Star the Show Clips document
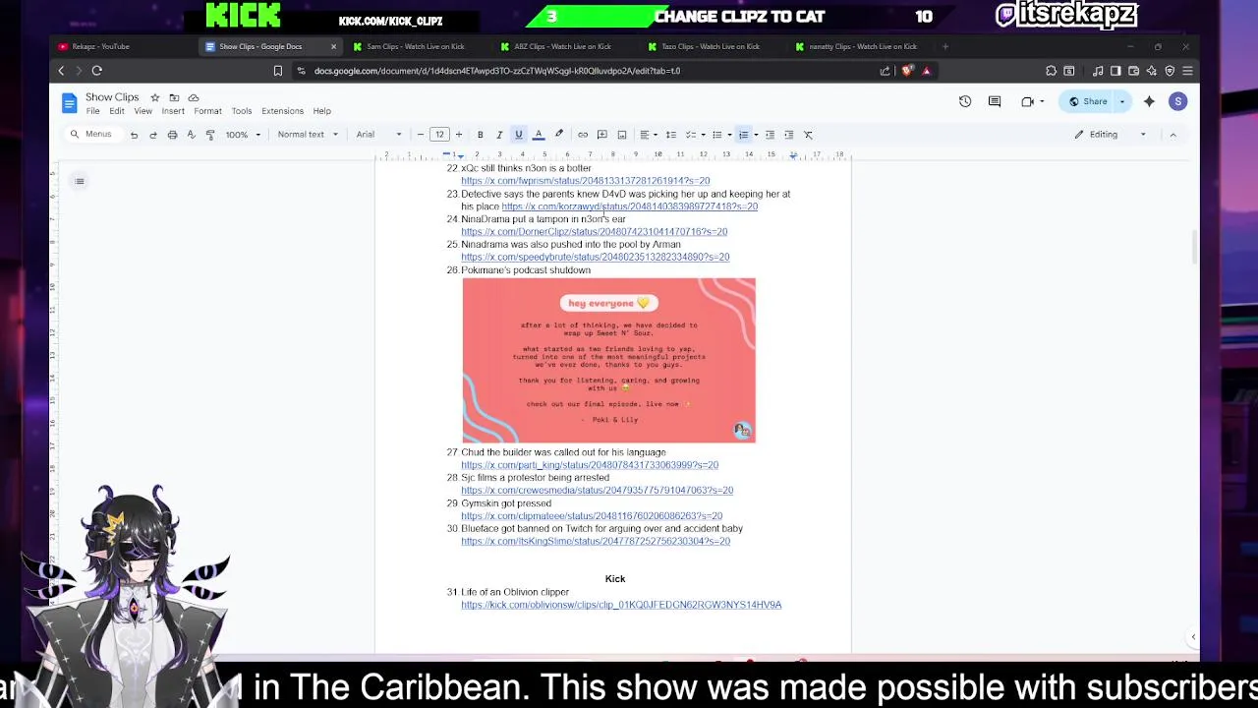This screenshot has height=708, width=1258. coord(154,97)
